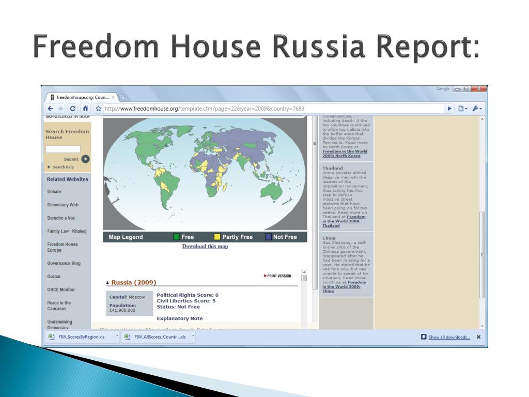Viewport: 529px width, 397px height.
Task: Click the Explanatory Note heading
Action: (x=180, y=318)
